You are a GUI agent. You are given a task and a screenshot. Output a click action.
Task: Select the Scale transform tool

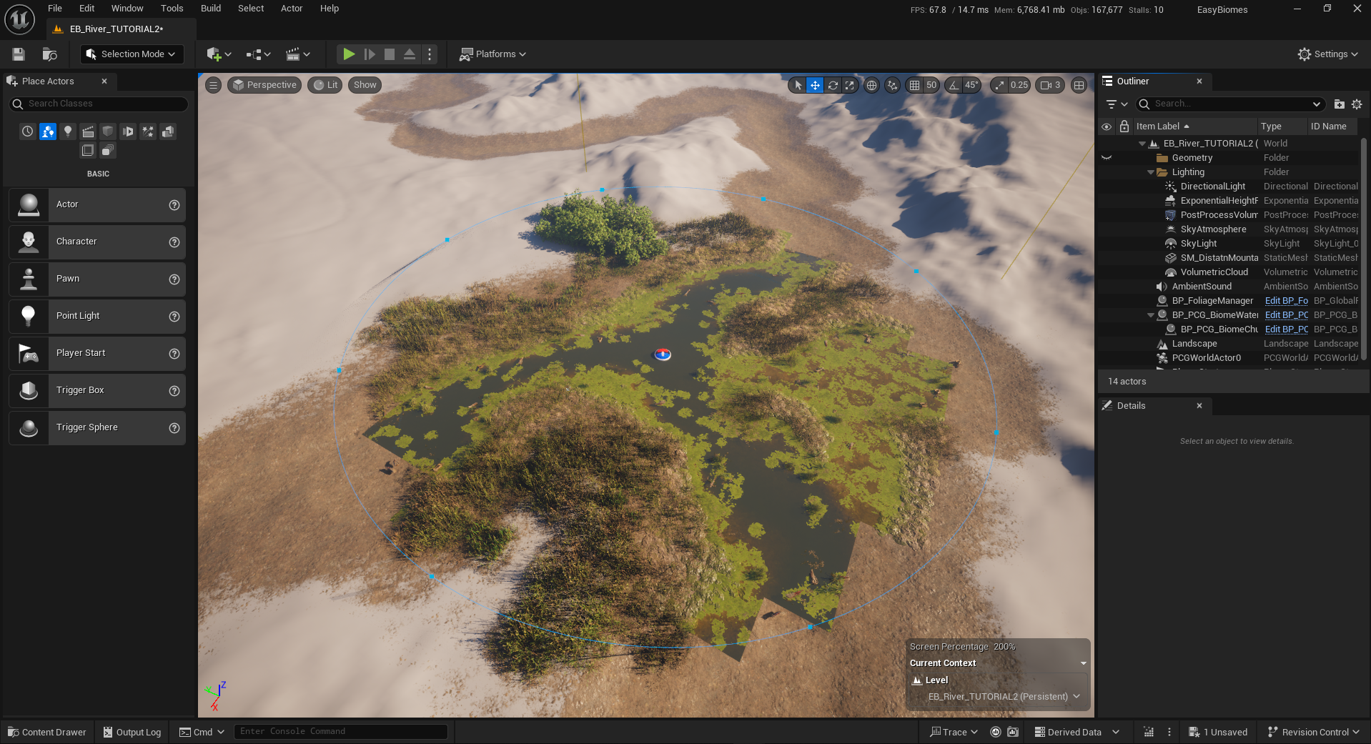pyautogui.click(x=850, y=85)
